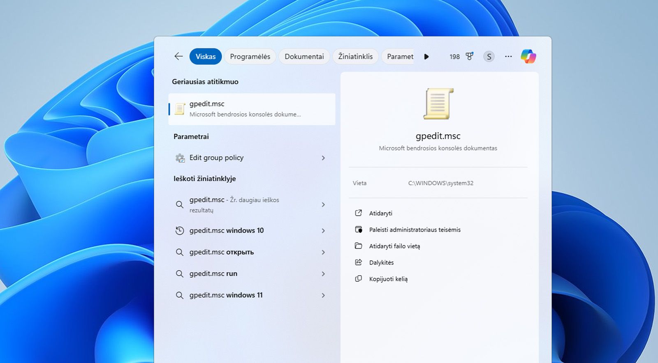Viewport: 658px width, 363px height.
Task: Click the Dalykitės share icon
Action: (359, 262)
